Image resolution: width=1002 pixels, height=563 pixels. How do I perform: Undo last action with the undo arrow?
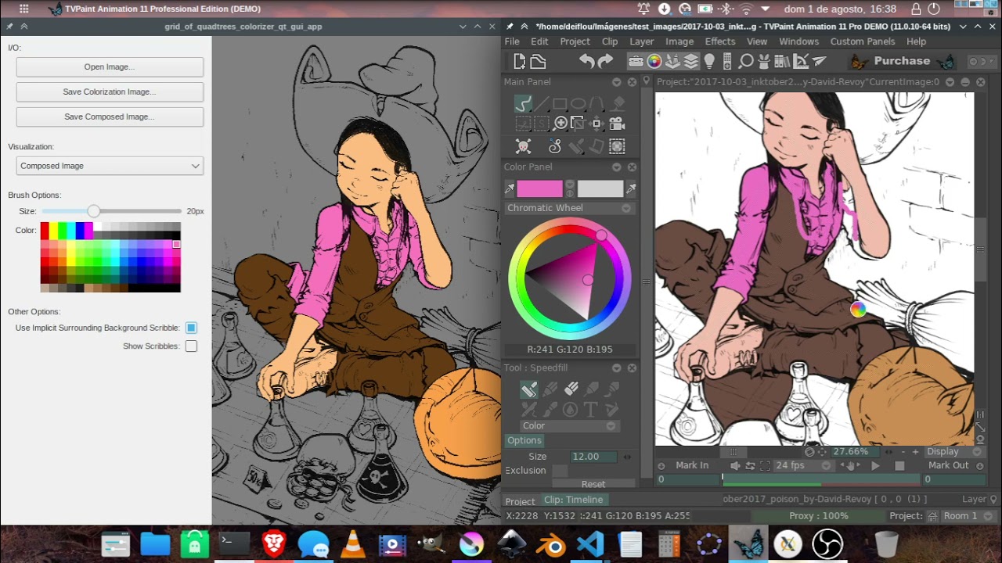586,61
